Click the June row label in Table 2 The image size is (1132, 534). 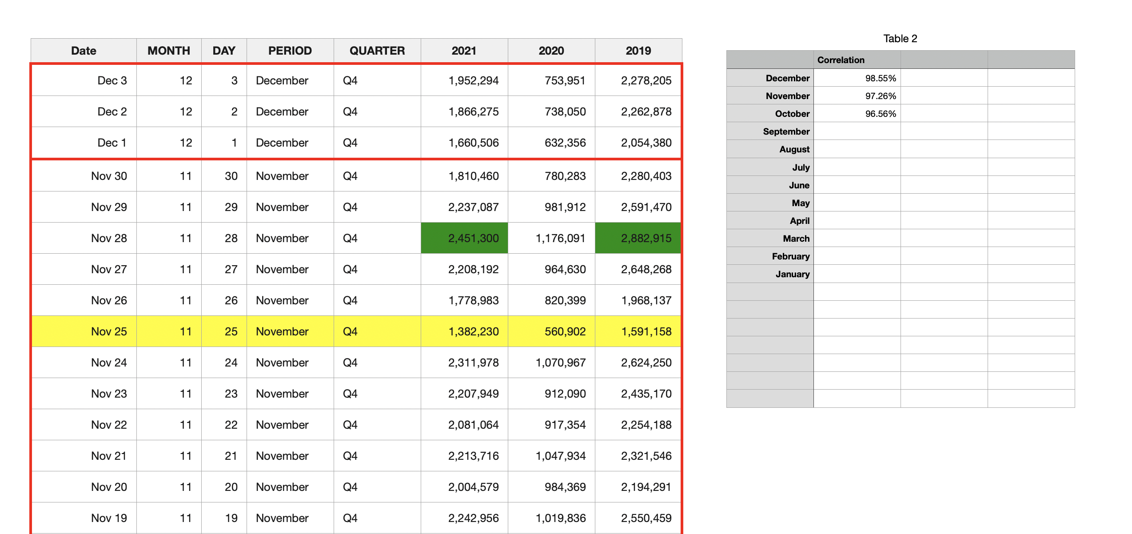click(x=770, y=185)
